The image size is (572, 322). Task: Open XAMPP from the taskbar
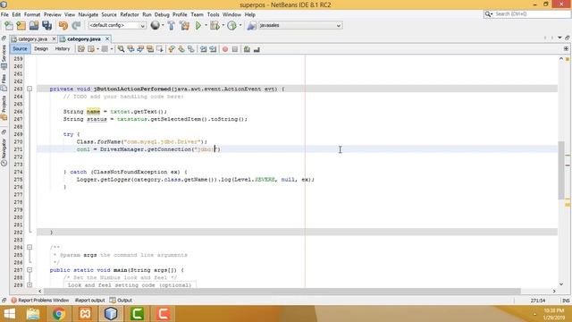pos(85,314)
